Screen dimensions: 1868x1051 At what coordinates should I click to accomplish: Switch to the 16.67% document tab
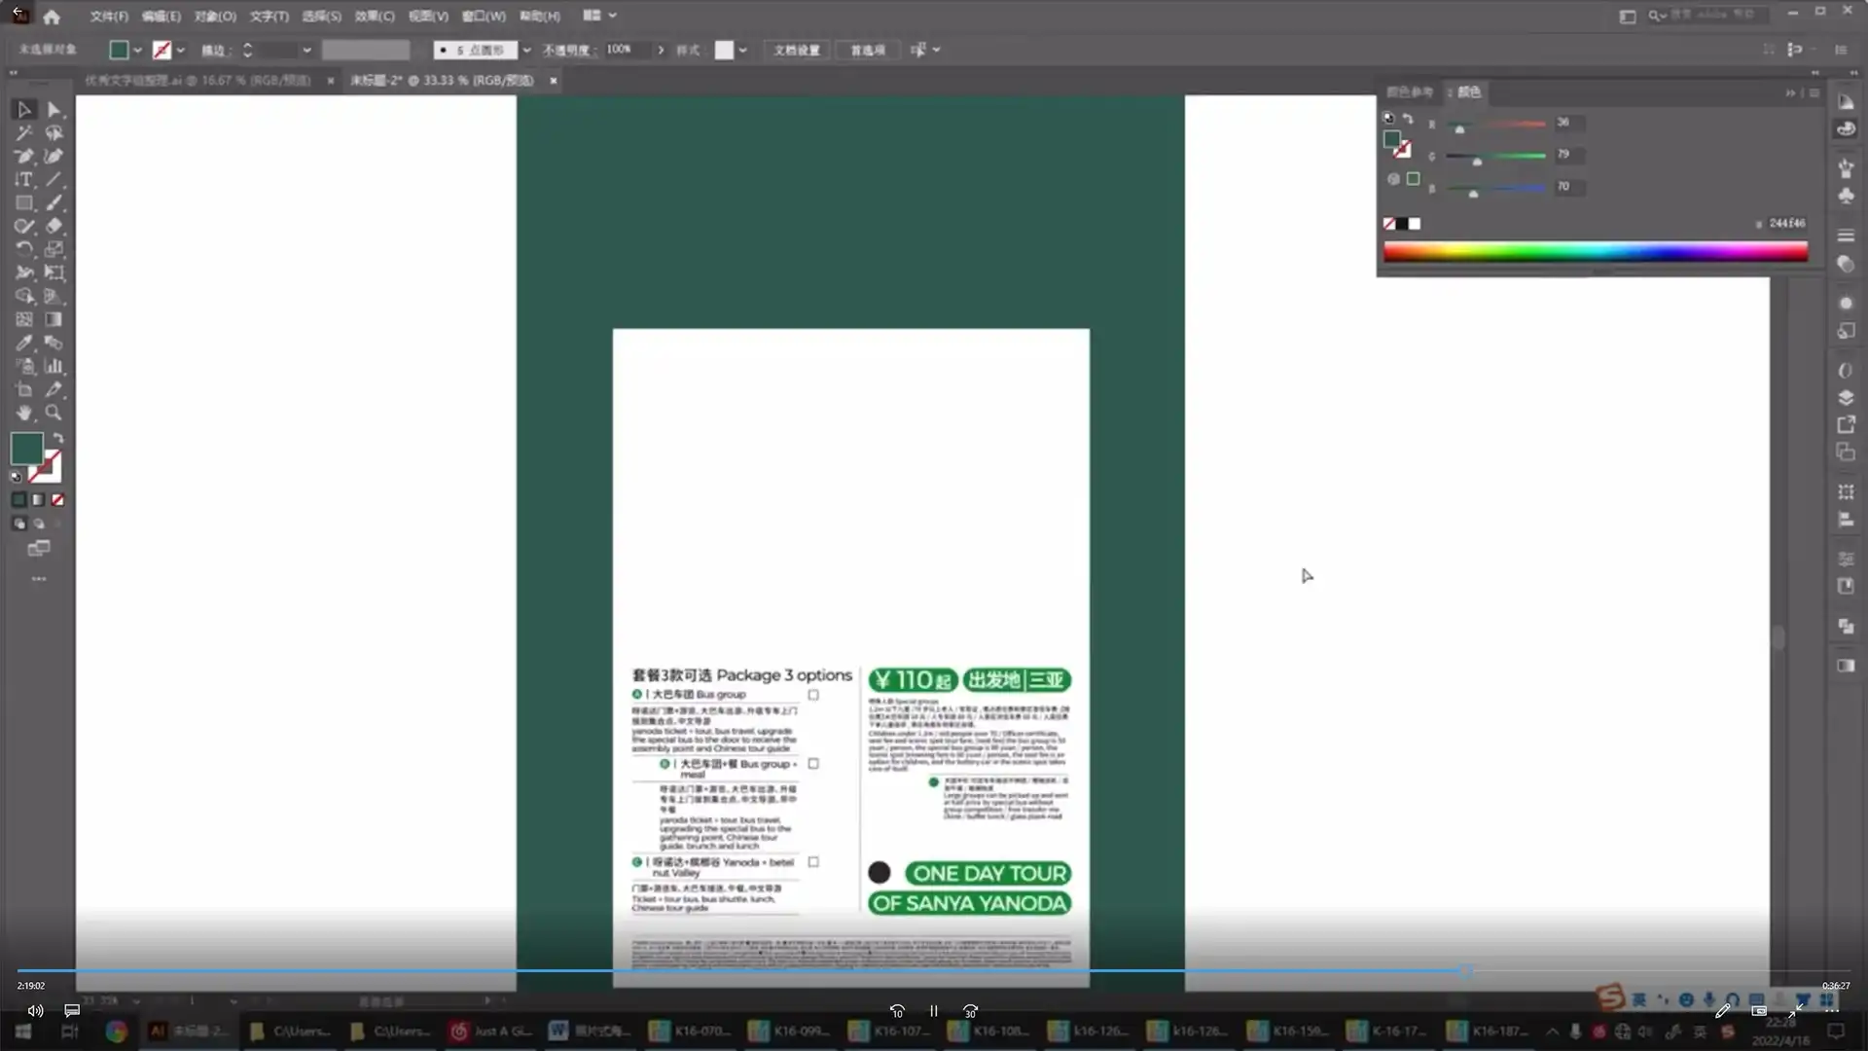198,81
